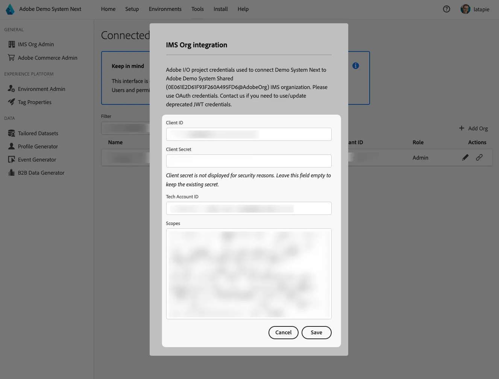The image size is (499, 379).
Task: Click the blue info icon in banner
Action: [x=355, y=66]
